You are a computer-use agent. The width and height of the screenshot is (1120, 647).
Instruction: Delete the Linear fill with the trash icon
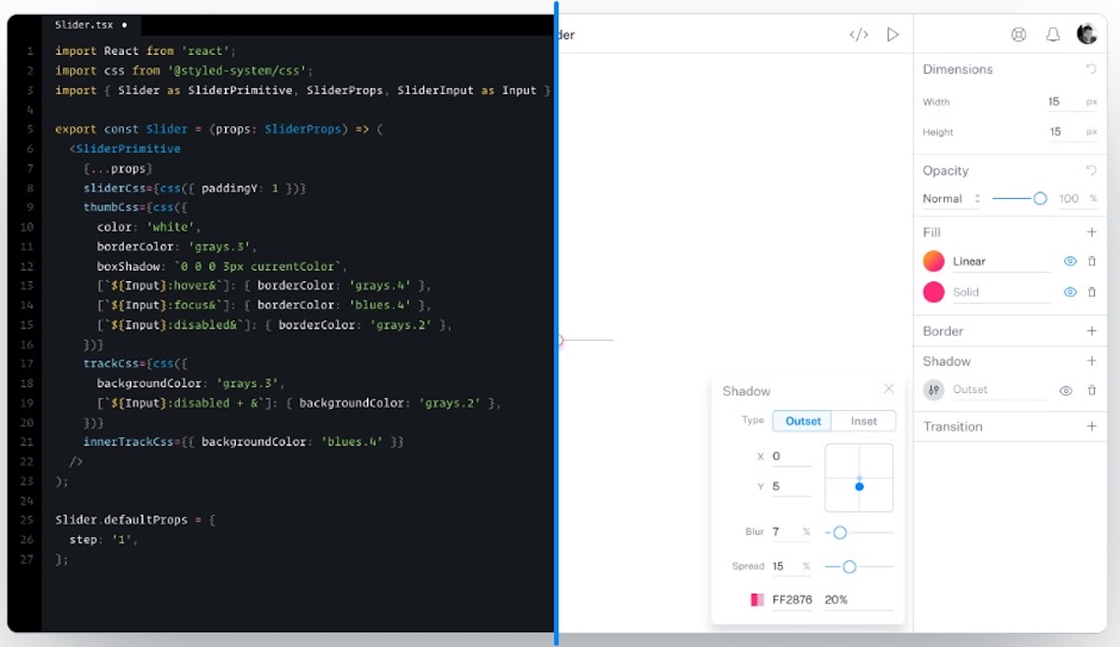tap(1091, 261)
